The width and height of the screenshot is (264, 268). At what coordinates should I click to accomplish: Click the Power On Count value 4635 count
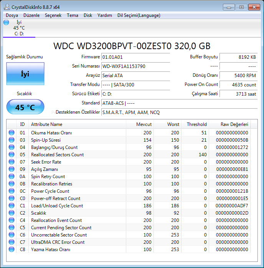click(x=238, y=84)
